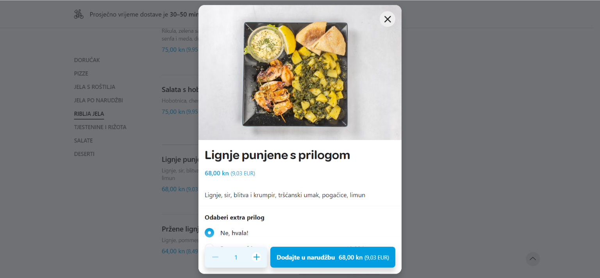Close the dish details dialog
The height and width of the screenshot is (278, 600).
click(x=387, y=19)
